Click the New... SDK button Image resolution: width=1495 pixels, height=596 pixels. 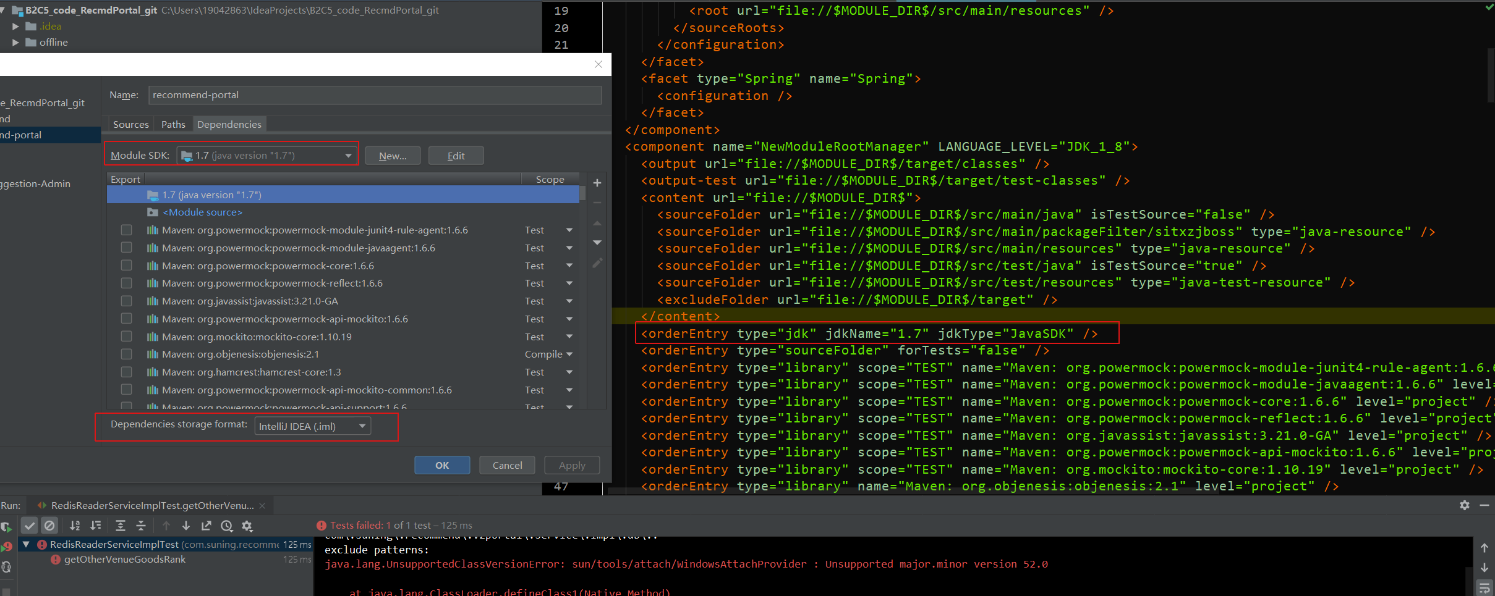tap(393, 156)
